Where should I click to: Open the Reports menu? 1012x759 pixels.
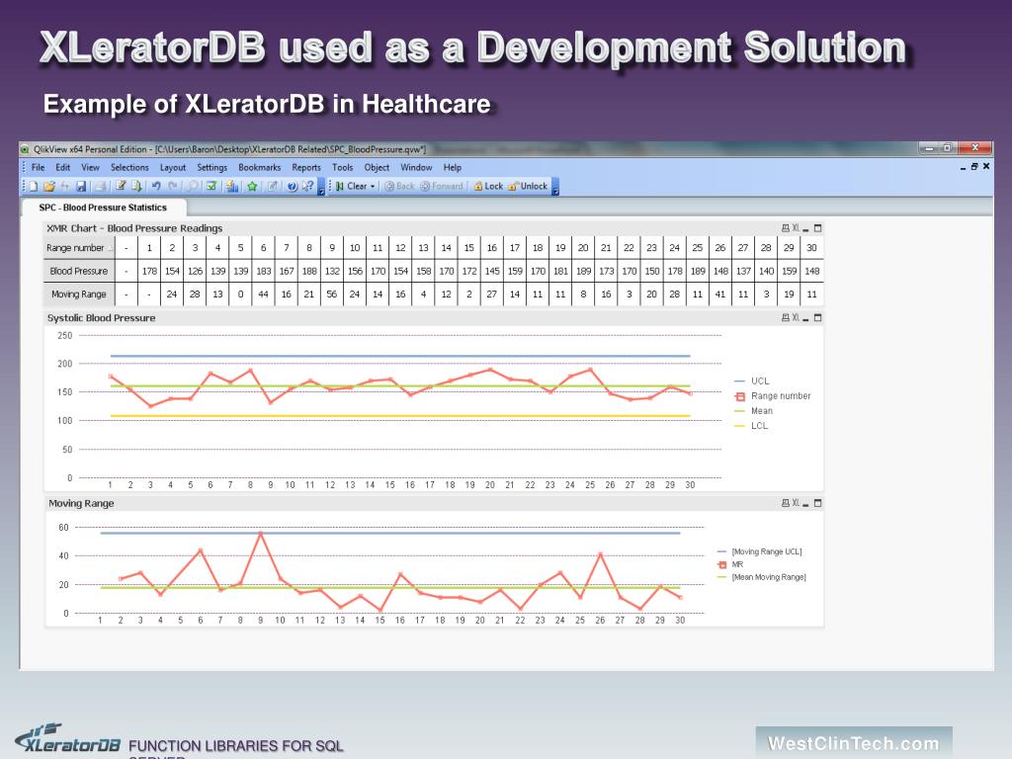point(306,167)
